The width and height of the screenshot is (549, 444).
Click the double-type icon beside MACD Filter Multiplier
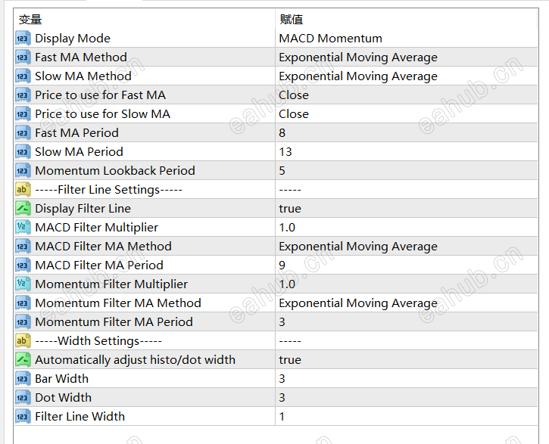coord(22,228)
